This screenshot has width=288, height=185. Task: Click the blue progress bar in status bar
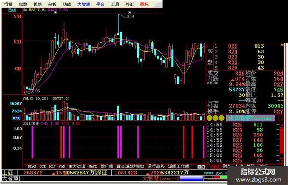point(191,178)
